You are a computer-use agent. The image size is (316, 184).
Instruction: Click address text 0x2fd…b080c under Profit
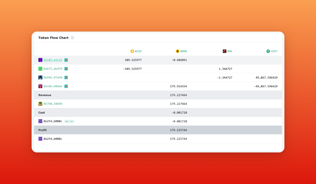[x=53, y=139]
